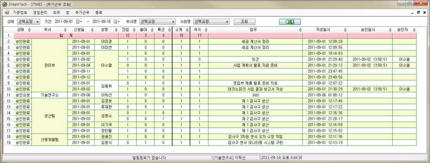Select the timestamp 2011-09-01 23:47:45

(325, 71)
